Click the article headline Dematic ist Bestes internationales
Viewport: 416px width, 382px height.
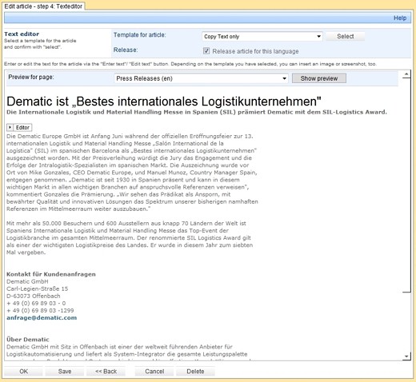(x=164, y=101)
